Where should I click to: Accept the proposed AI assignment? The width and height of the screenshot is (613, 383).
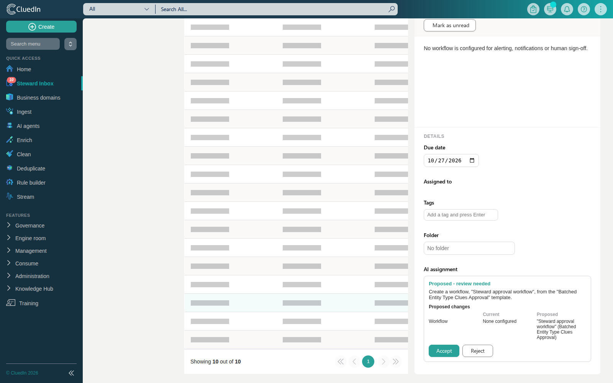(x=444, y=351)
